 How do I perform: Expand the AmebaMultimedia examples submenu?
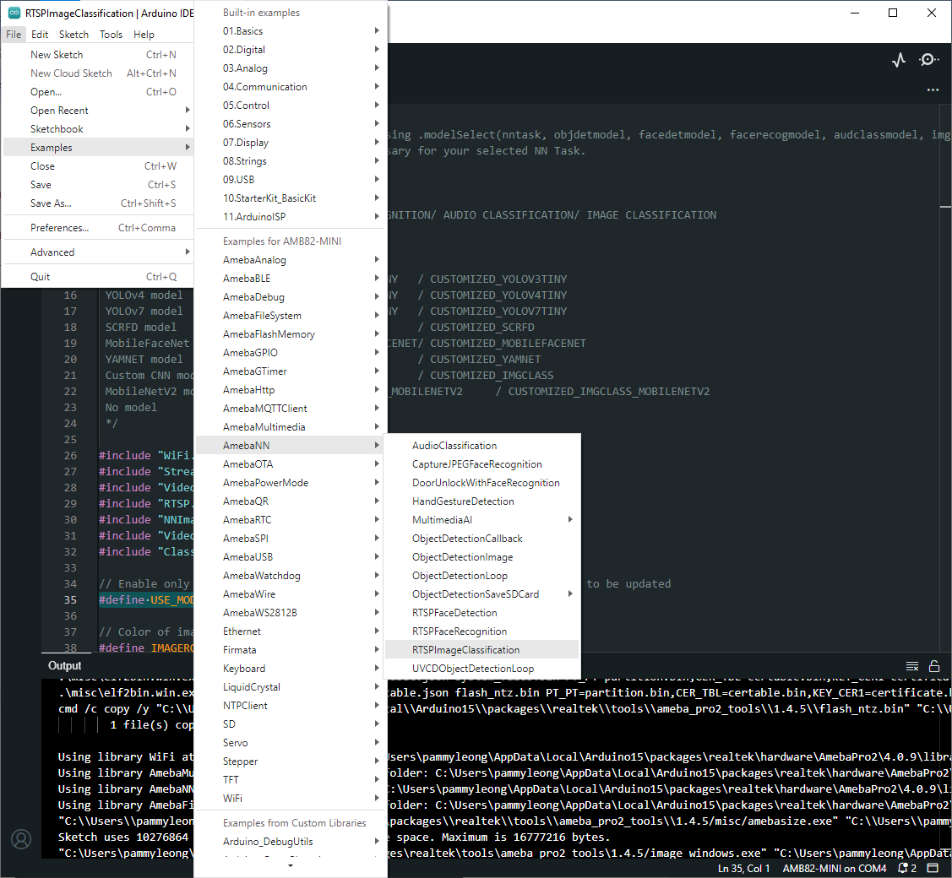pos(287,427)
